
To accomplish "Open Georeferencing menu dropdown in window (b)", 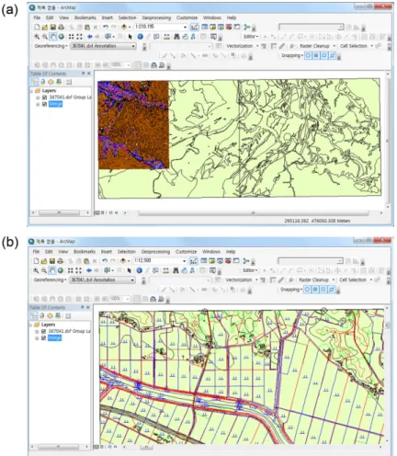I will coord(50,279).
